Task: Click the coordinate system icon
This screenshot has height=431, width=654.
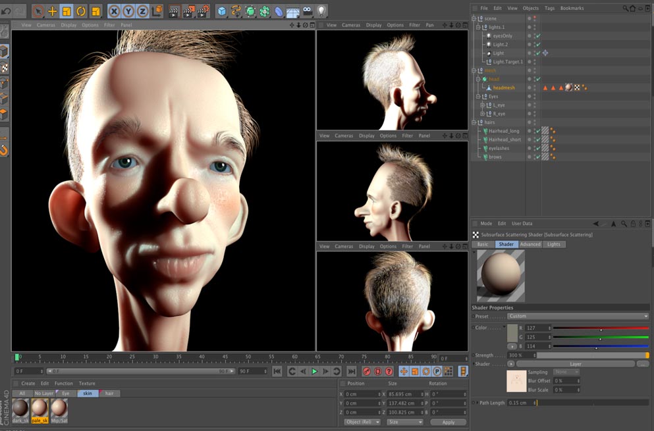Action: (157, 11)
